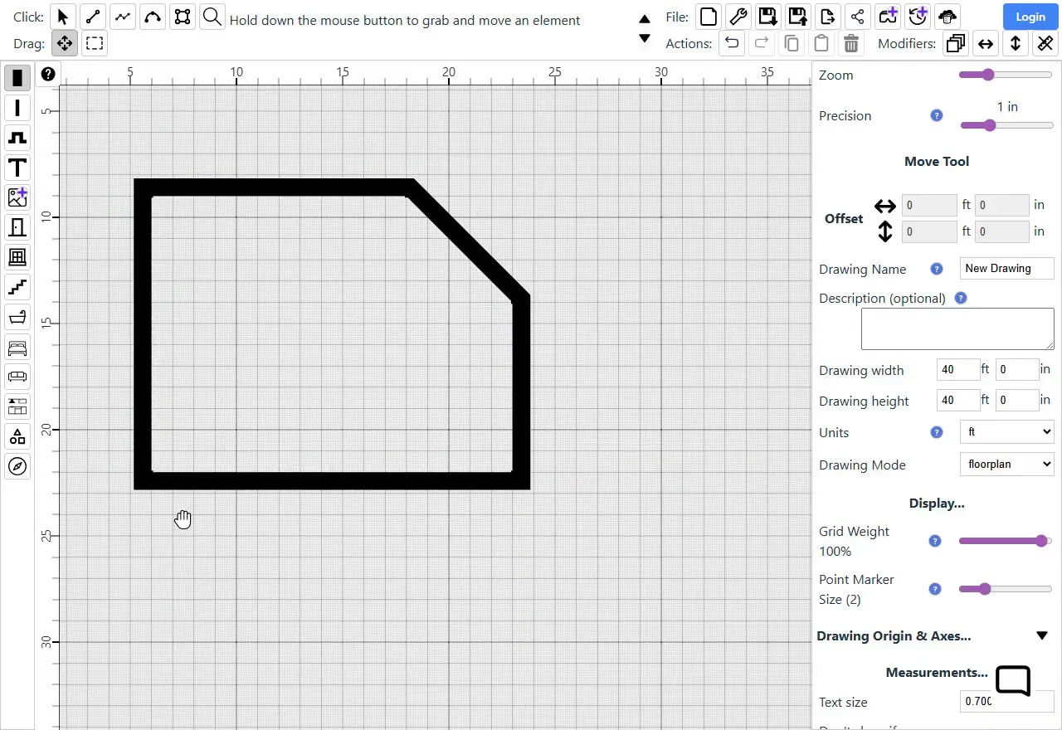
Task: Choose the rectangle points tool
Action: coord(183,17)
